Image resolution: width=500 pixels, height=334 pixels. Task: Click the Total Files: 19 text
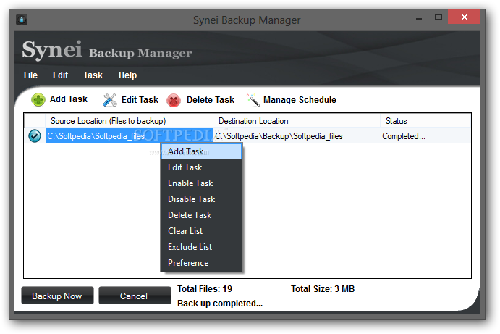(205, 289)
